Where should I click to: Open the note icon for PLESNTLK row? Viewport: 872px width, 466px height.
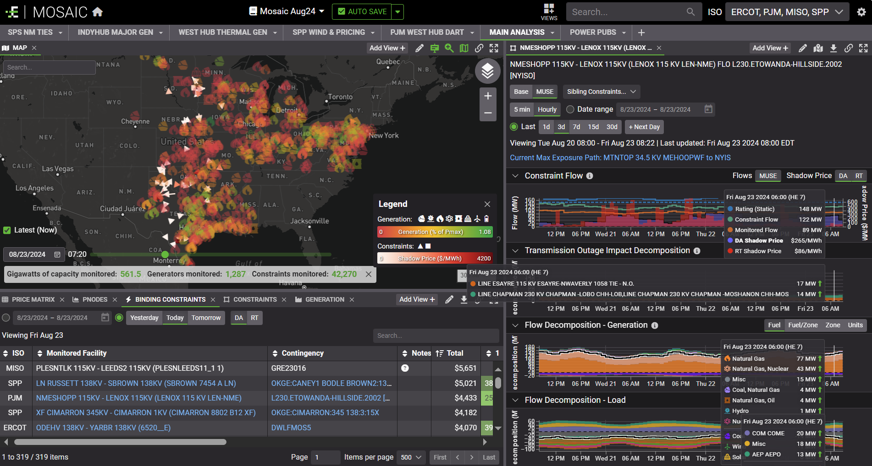[405, 368]
